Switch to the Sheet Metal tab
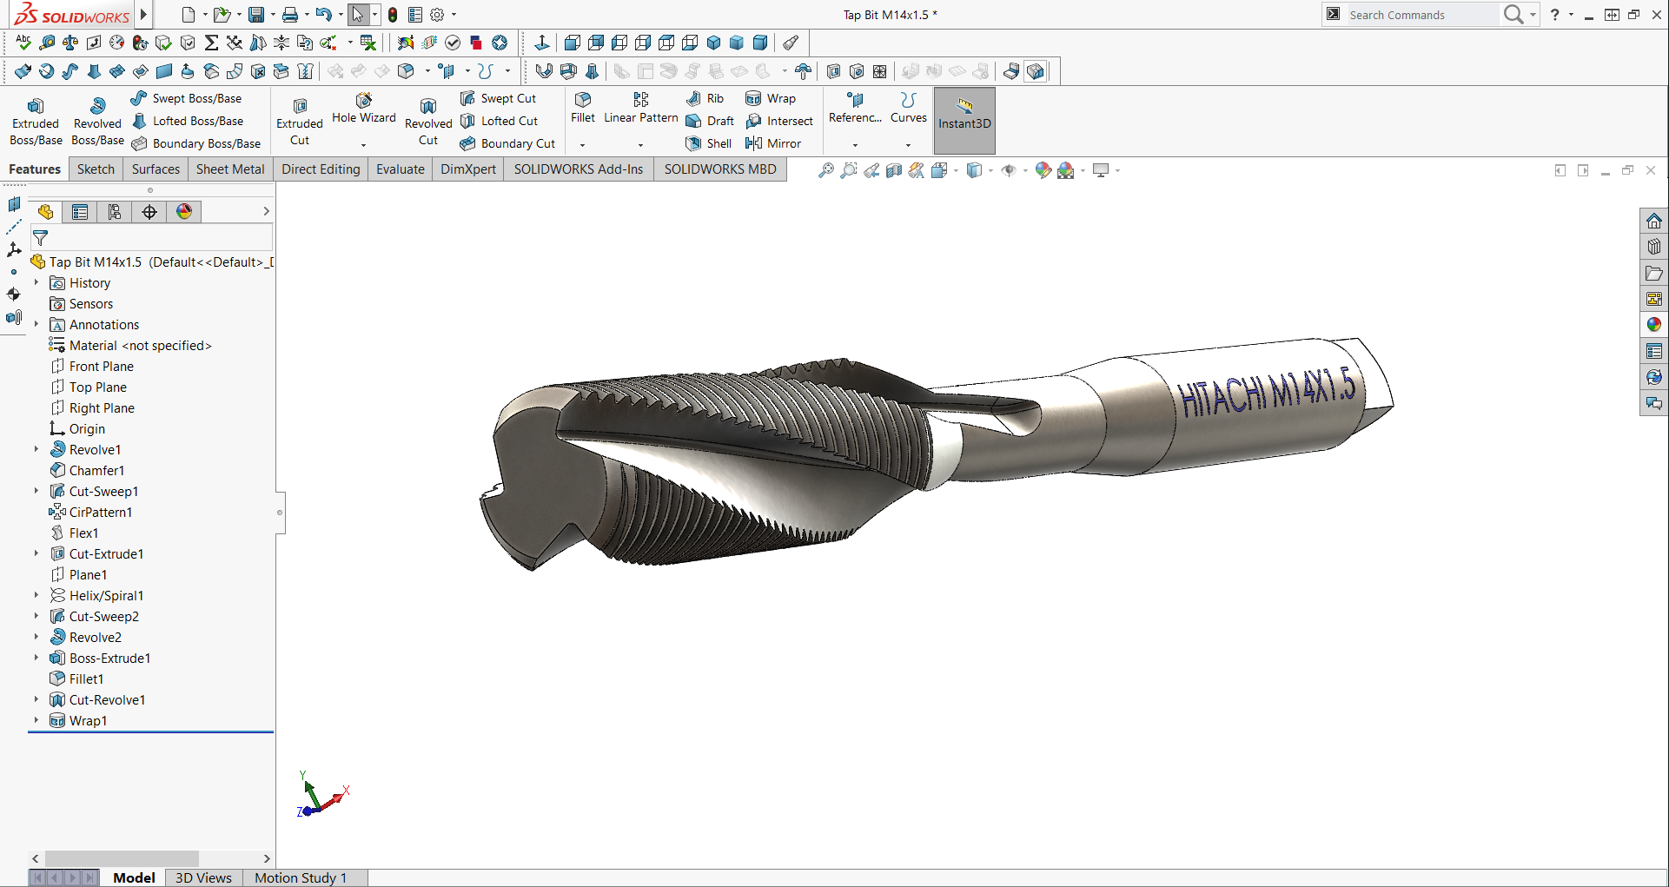This screenshot has height=887, width=1669. pos(230,169)
